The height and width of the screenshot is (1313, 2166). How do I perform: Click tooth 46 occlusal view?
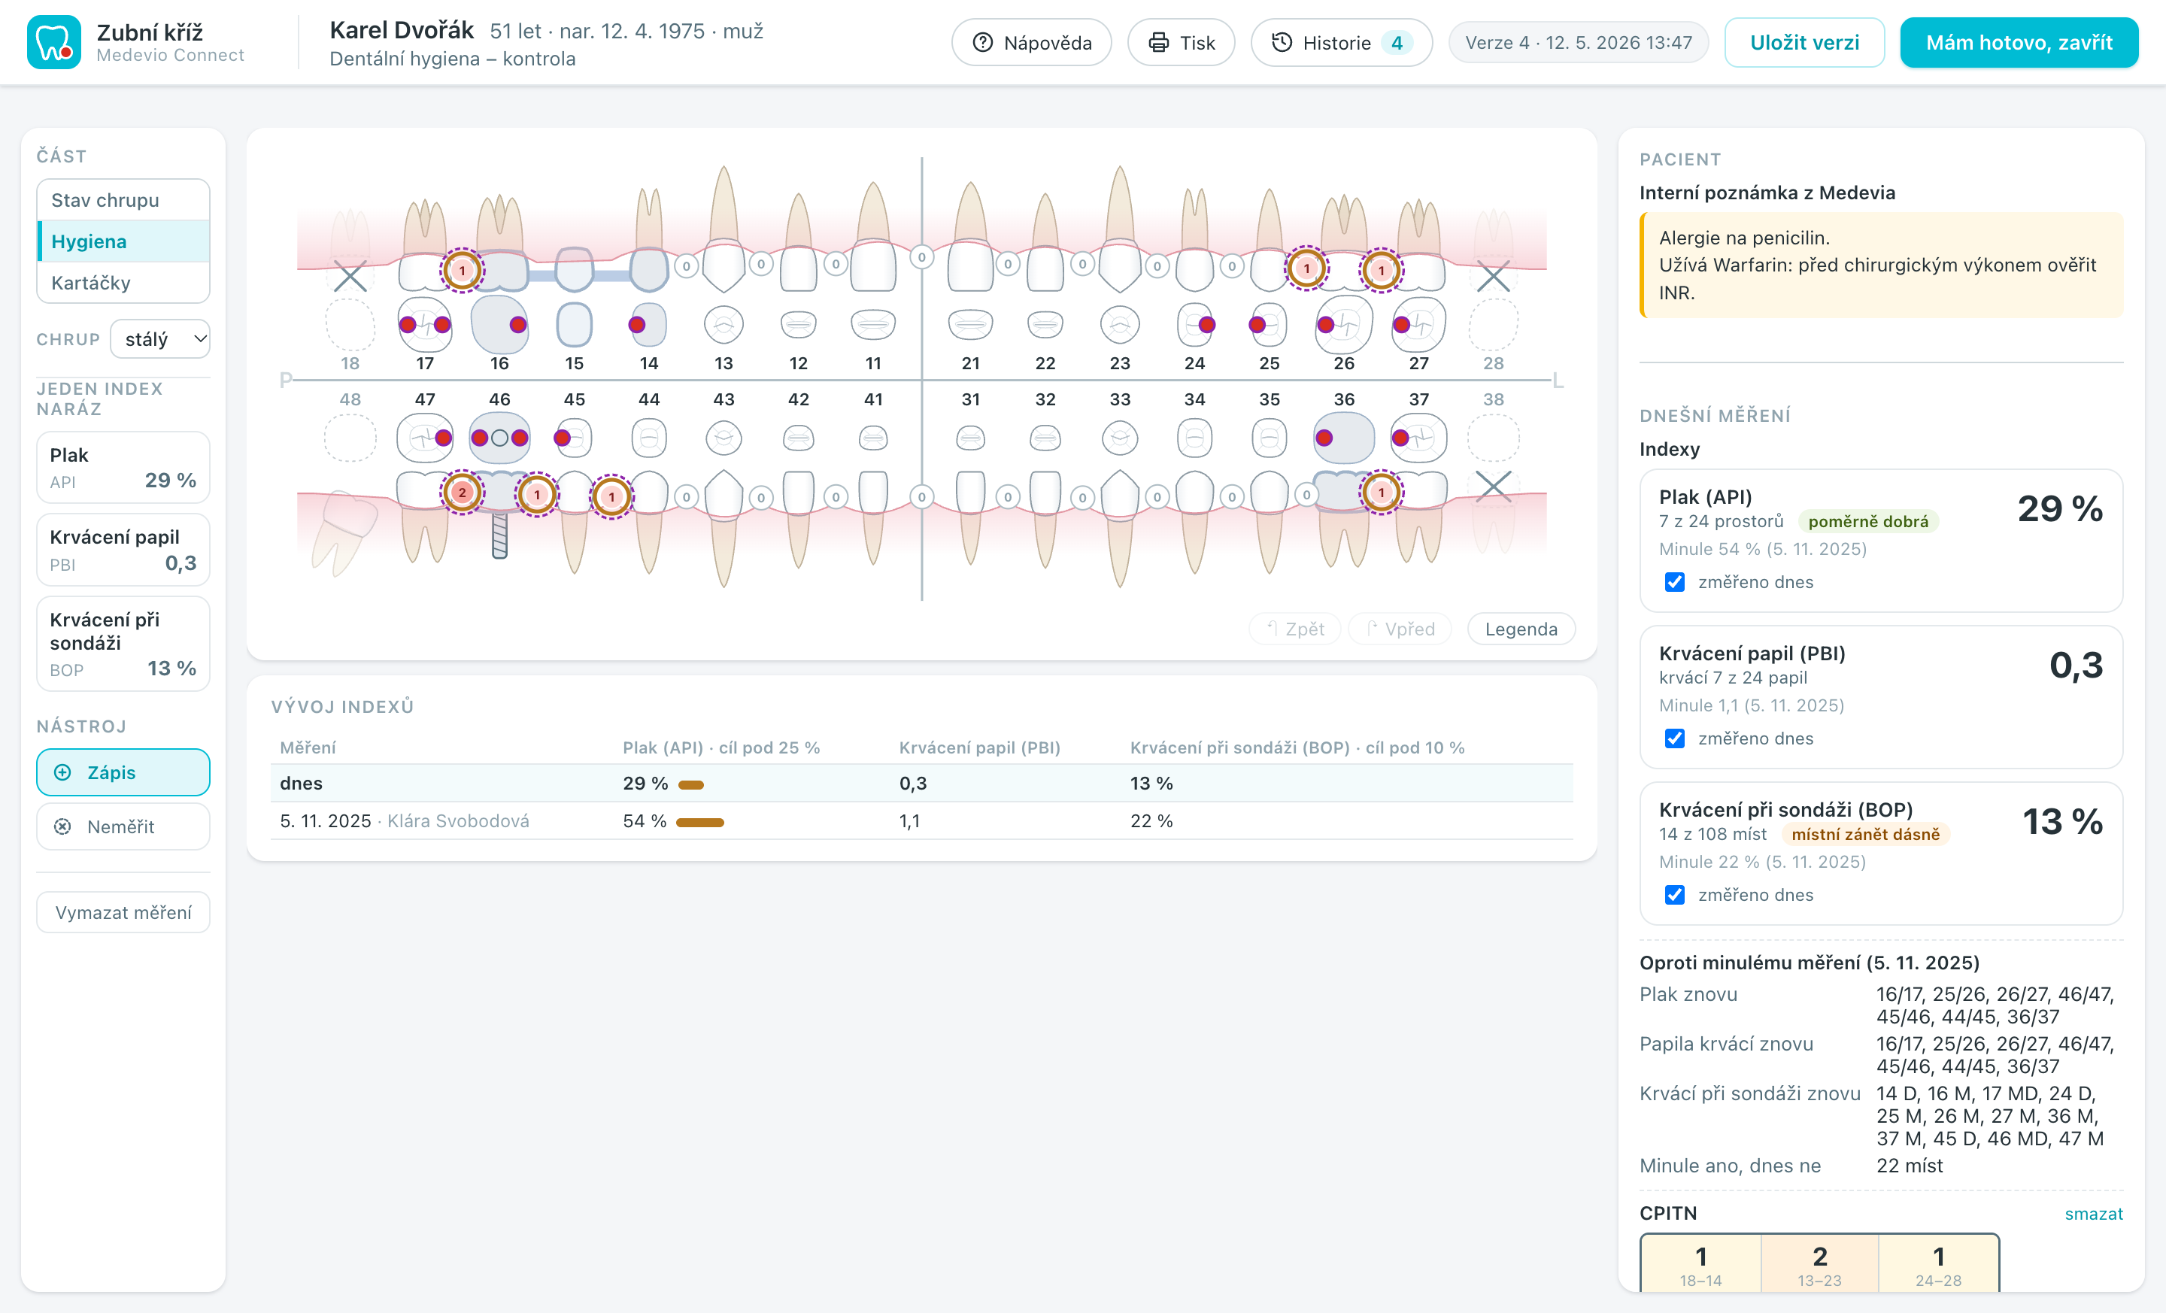coord(499,438)
